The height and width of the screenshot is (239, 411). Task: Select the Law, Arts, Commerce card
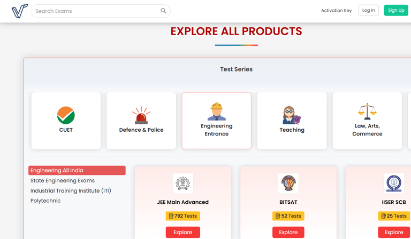[367, 121]
